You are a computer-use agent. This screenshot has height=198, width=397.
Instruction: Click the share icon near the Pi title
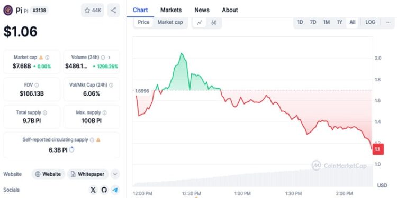tap(113, 11)
